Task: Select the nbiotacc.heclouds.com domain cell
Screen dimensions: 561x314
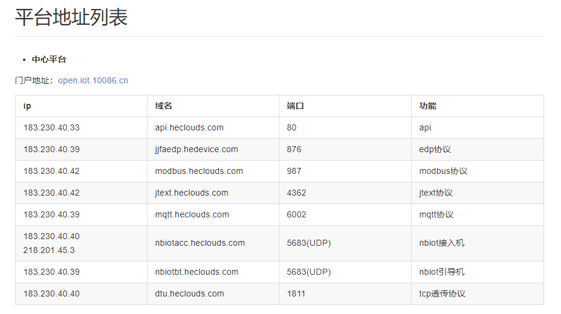Action: pyautogui.click(x=200, y=243)
